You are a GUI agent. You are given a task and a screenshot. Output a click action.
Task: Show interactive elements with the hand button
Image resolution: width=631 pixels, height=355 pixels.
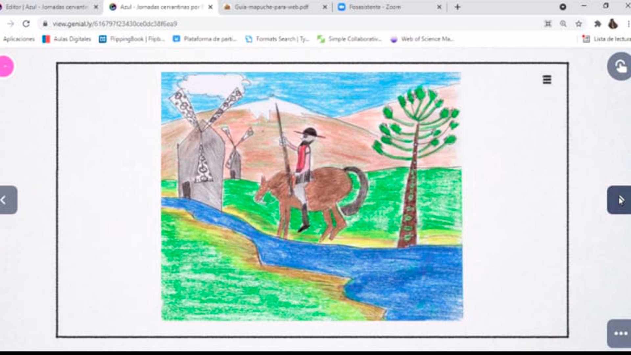pyautogui.click(x=620, y=66)
